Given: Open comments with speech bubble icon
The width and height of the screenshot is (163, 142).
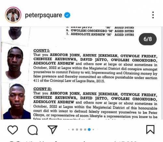Looking at the screenshot, I should pyautogui.click(x=33, y=130).
